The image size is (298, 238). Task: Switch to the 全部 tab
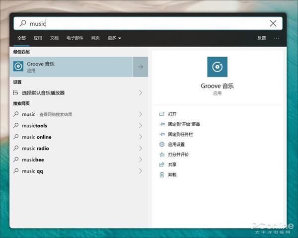point(21,38)
